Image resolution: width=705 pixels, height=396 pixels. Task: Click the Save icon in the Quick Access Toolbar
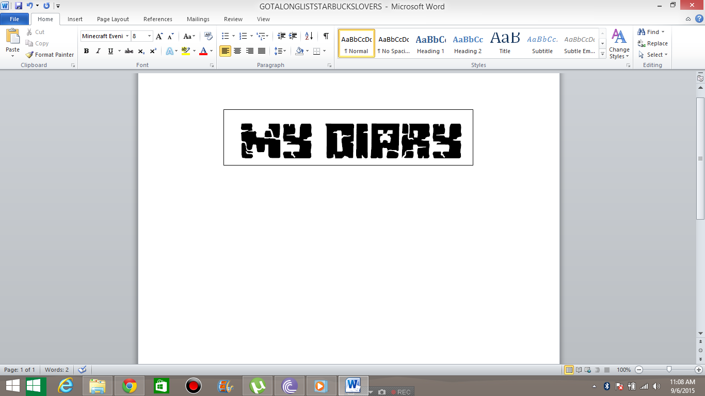point(19,6)
